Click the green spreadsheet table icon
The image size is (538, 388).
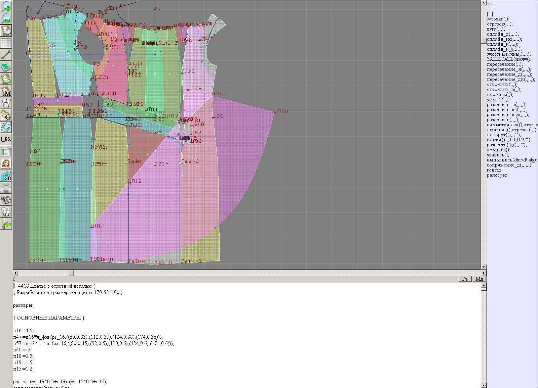point(6,151)
